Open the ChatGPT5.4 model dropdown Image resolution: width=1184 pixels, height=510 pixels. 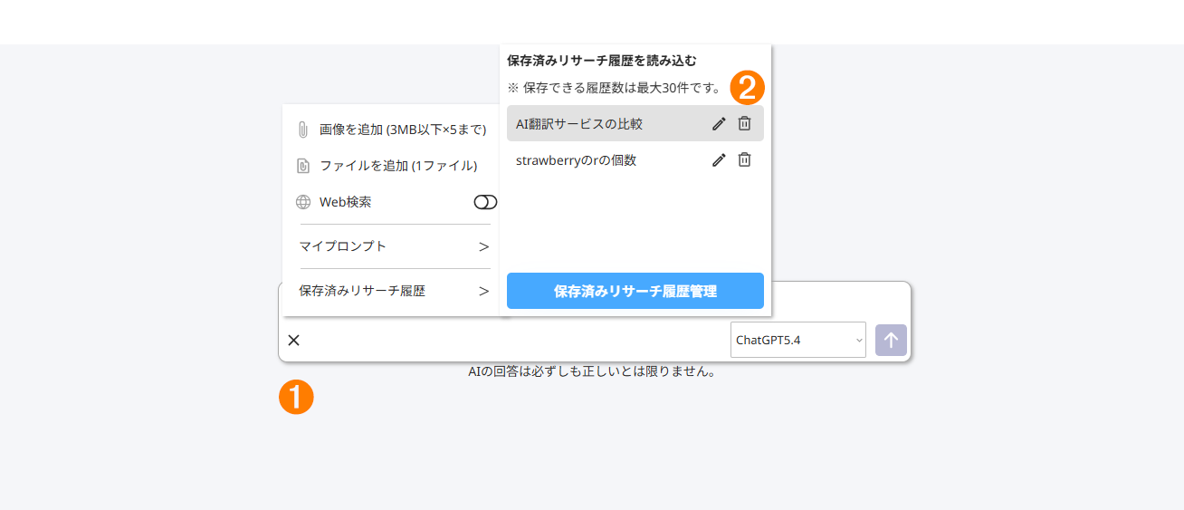(797, 340)
